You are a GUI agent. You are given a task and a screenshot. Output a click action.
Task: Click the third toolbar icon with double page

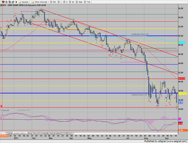point(10,2)
